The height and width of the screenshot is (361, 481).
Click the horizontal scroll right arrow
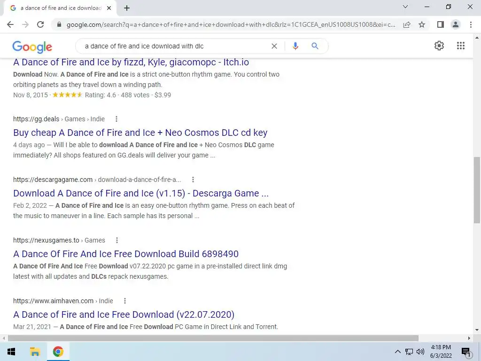[x=469, y=338]
